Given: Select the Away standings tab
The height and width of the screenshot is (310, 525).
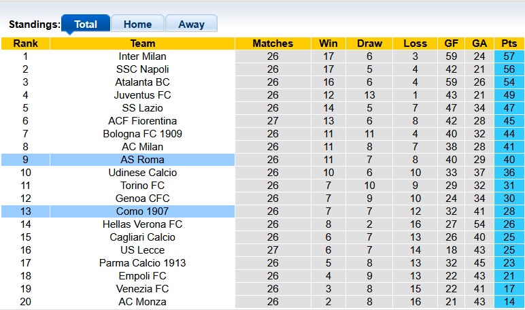Looking at the screenshot, I should point(191,24).
